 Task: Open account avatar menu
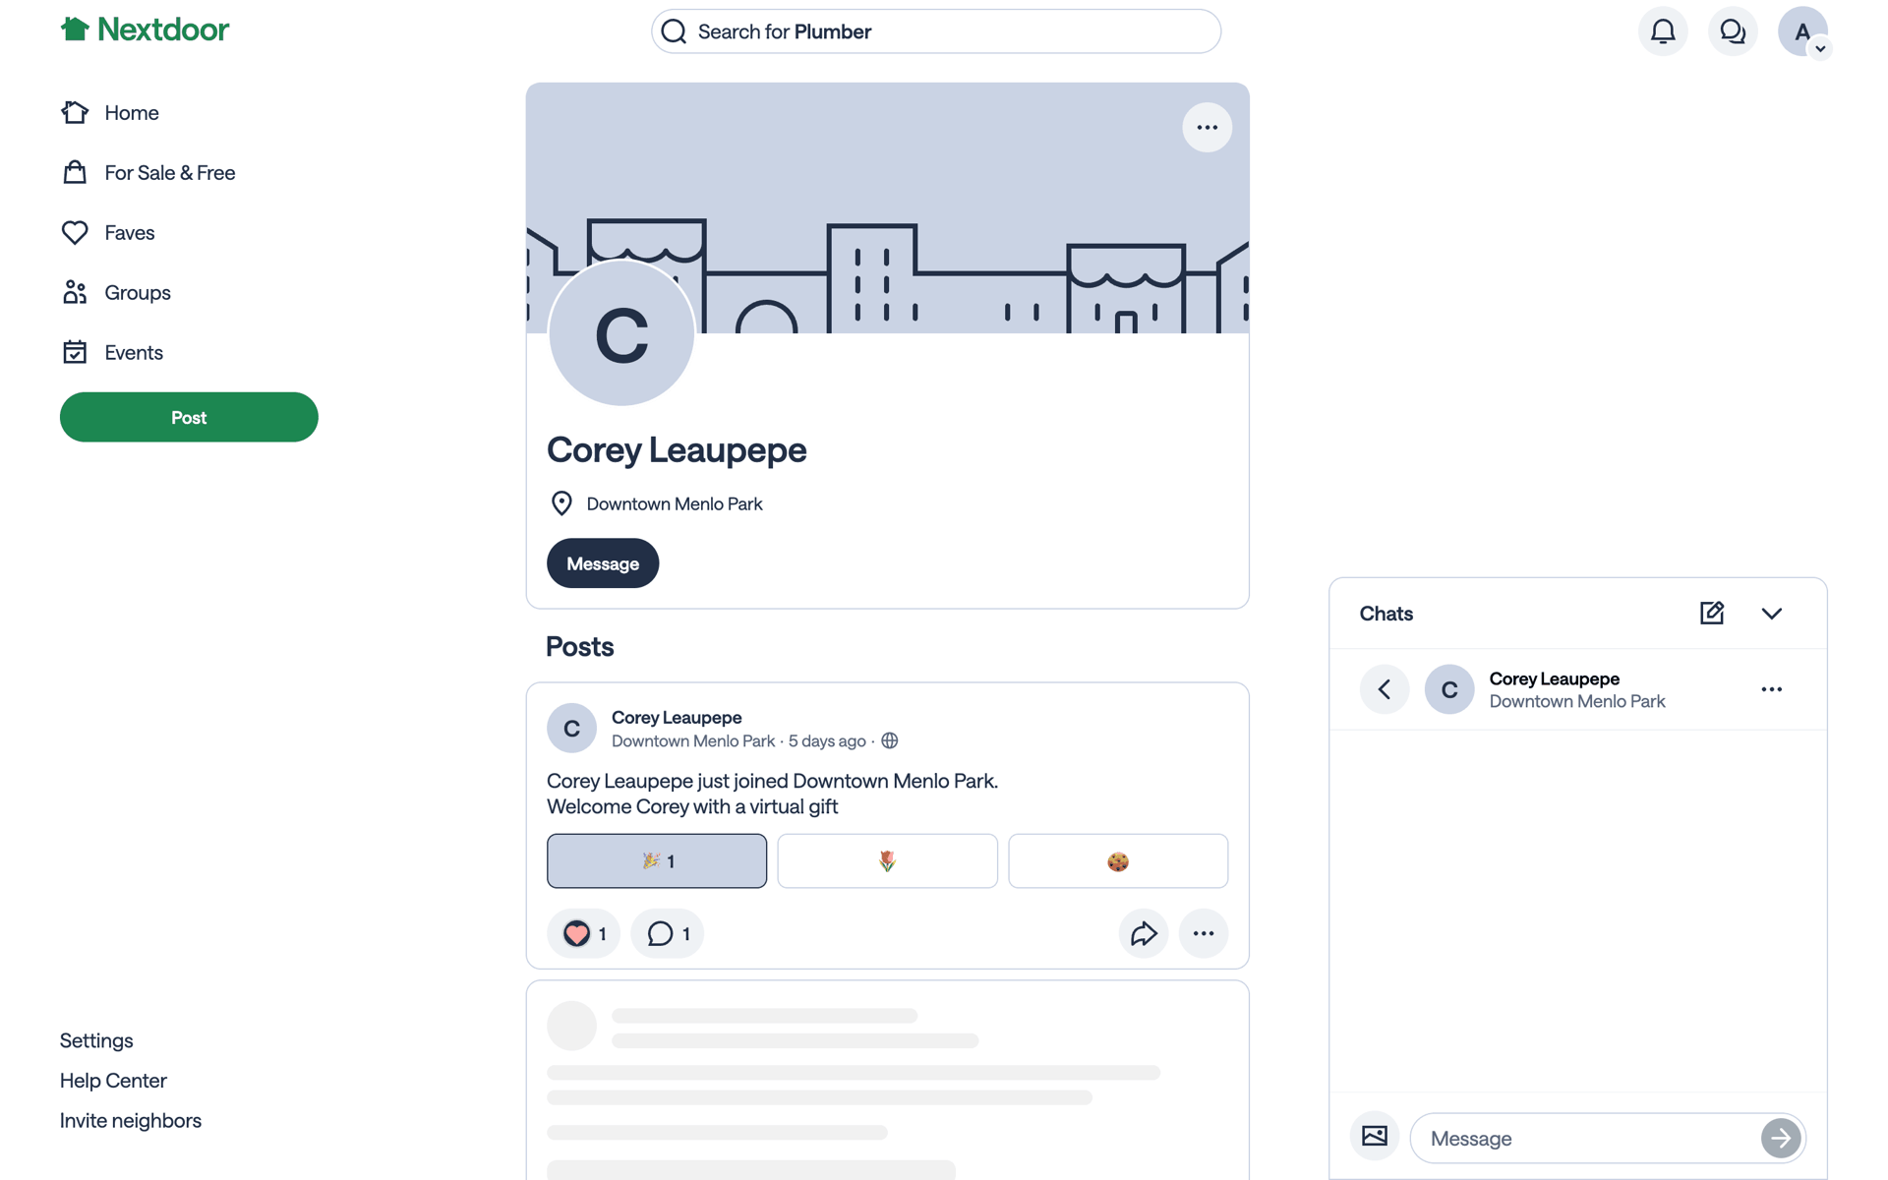coord(1802,31)
